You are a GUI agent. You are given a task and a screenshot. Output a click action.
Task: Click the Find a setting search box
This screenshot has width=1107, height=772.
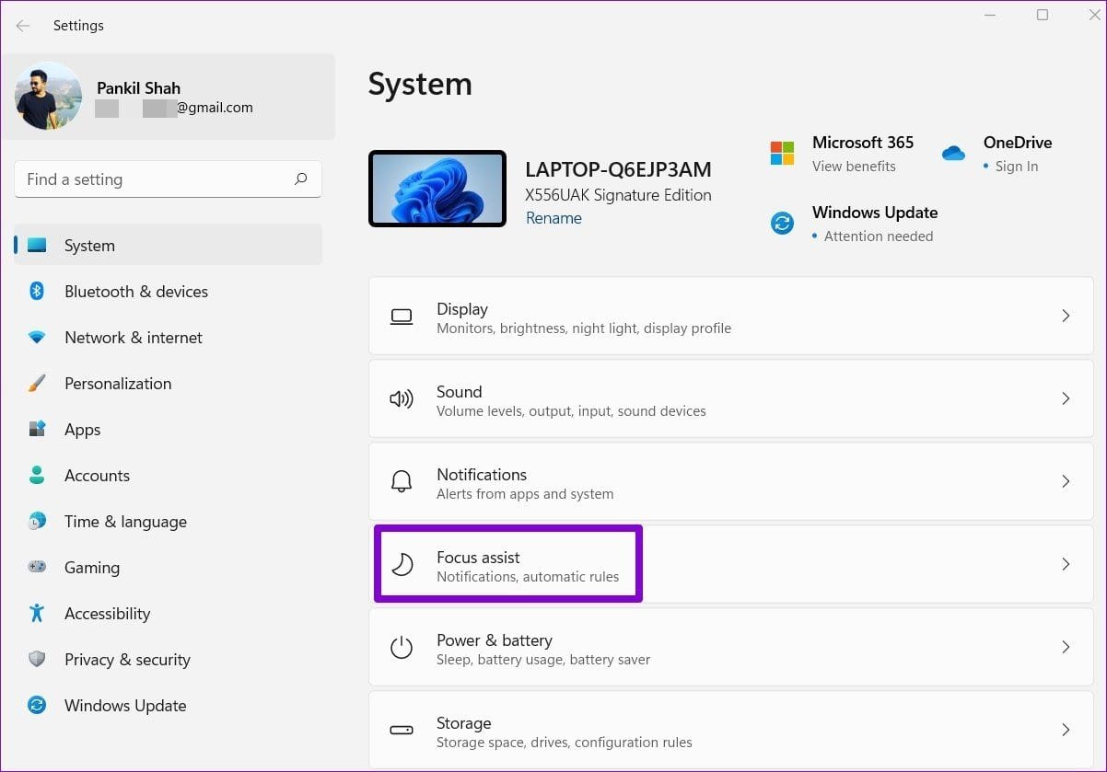click(168, 179)
